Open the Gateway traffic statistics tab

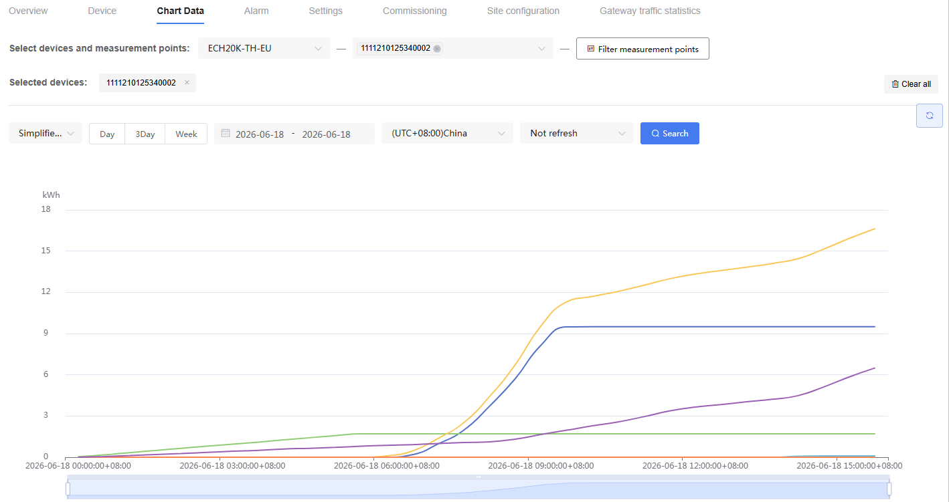(x=650, y=11)
